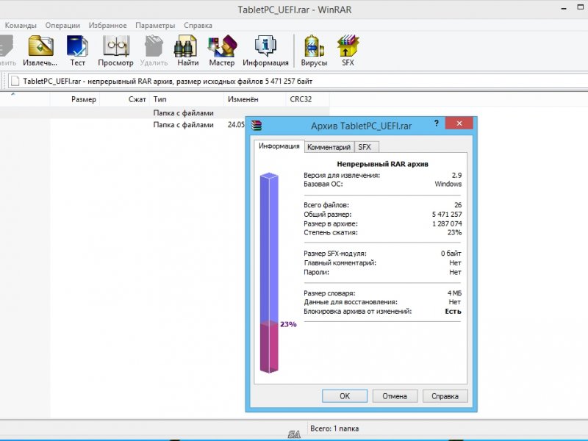Click the Версия для извлечения value 2.9
The width and height of the screenshot is (588, 441).
(x=456, y=175)
